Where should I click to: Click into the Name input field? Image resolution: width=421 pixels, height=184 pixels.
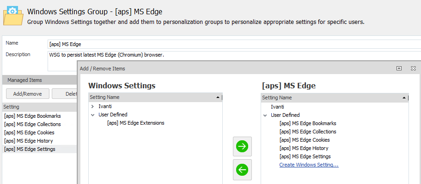click(x=234, y=44)
